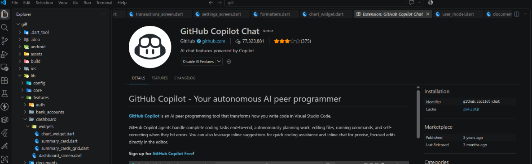Click the pen-shaped activity bar icon

(5, 146)
